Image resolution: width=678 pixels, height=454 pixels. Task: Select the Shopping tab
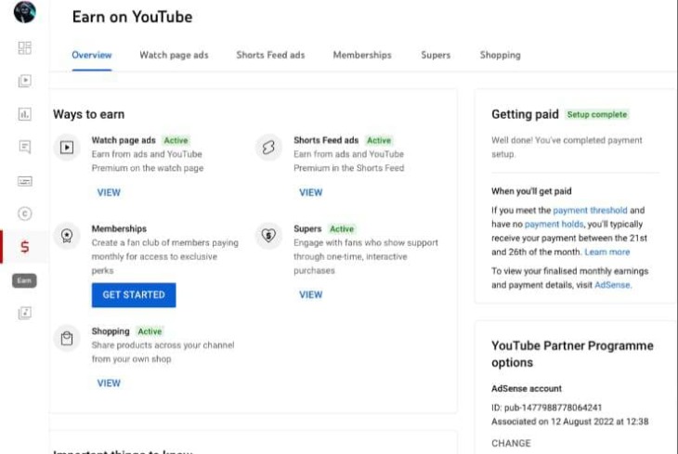coord(501,55)
